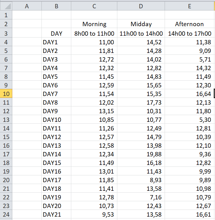
Task: Click Morning value 11,00 for DAY1
Action: (94, 42)
